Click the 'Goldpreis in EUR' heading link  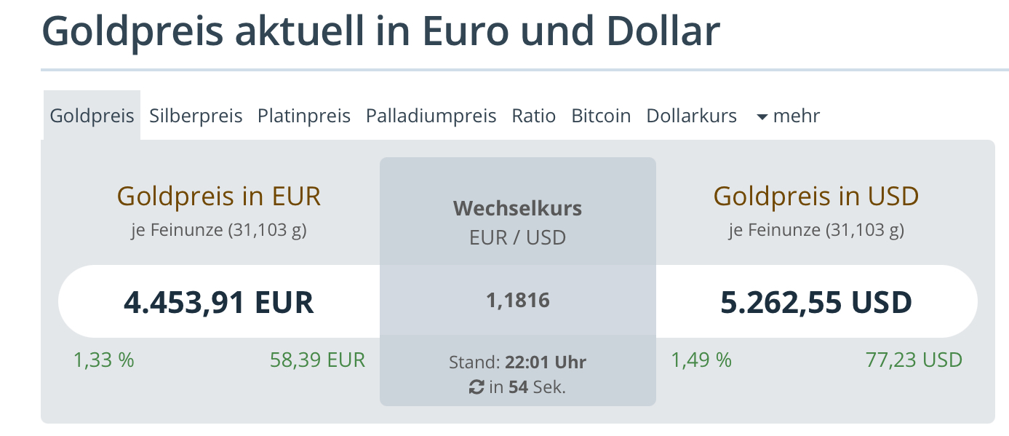coord(219,196)
